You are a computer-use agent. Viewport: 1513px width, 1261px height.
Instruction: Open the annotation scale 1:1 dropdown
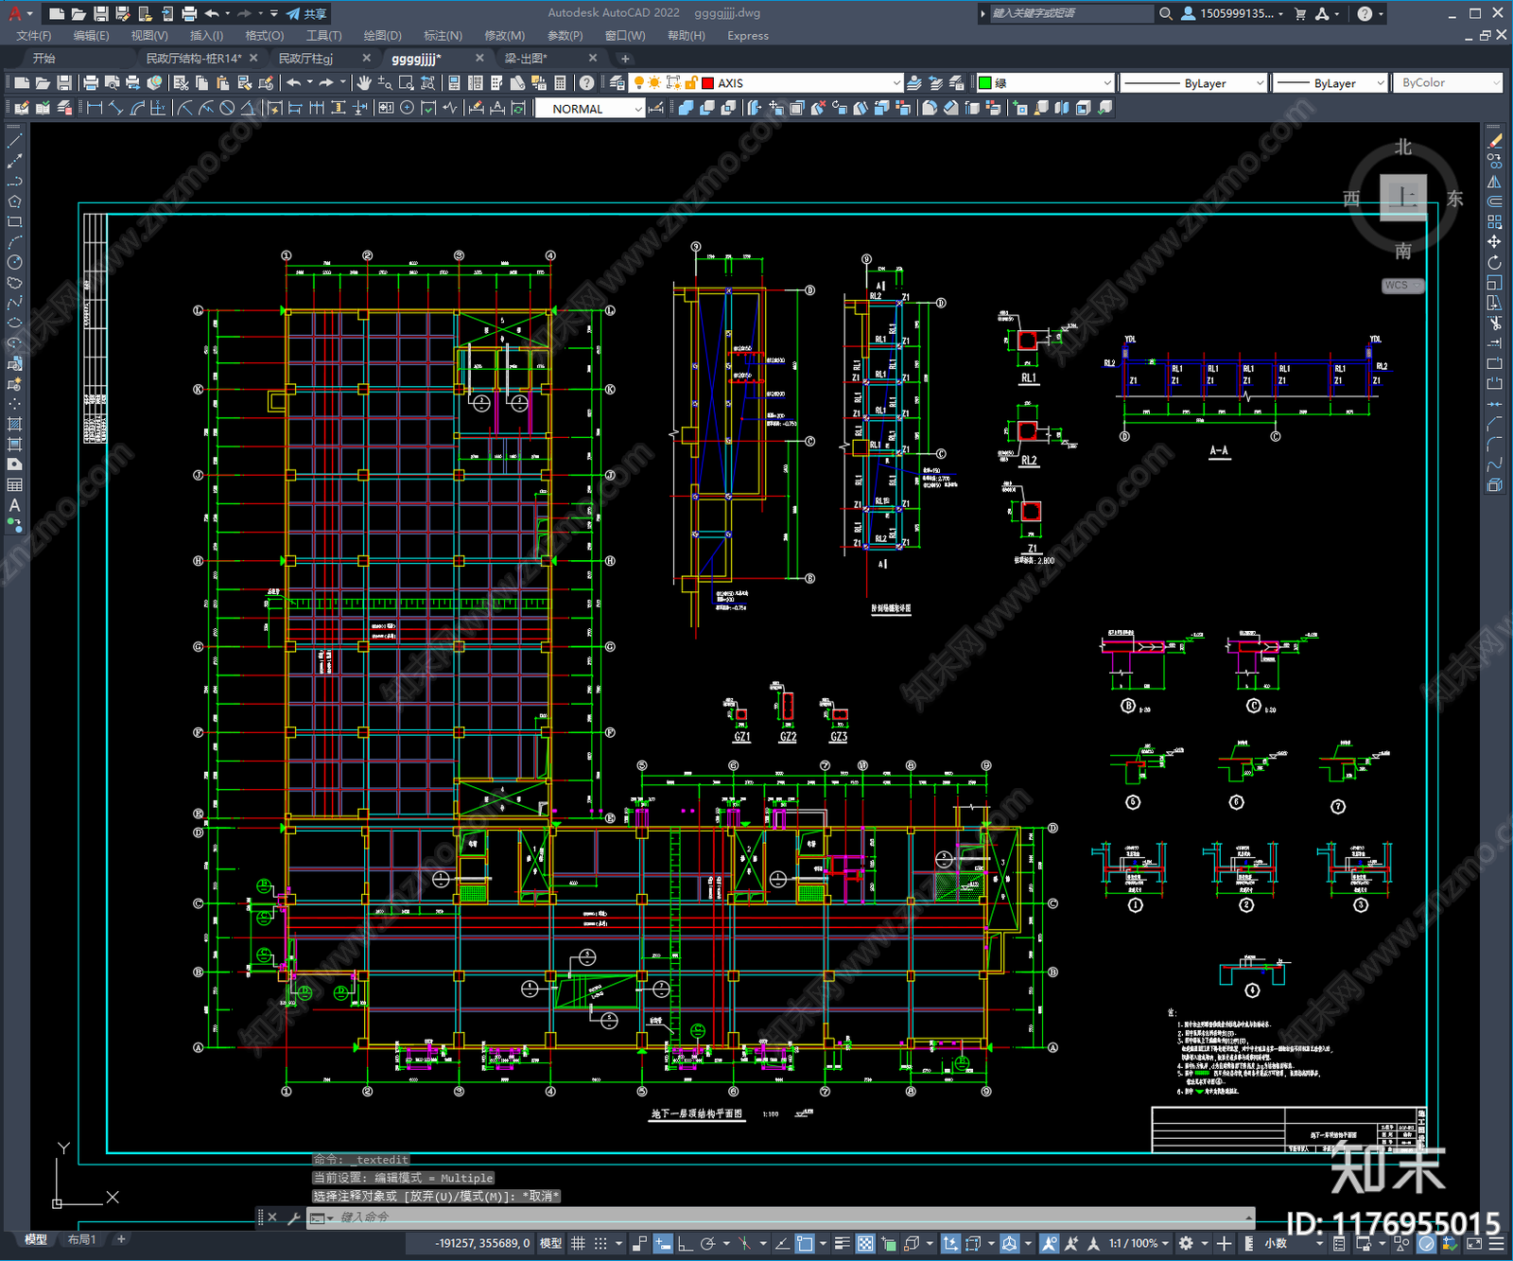[1139, 1243]
